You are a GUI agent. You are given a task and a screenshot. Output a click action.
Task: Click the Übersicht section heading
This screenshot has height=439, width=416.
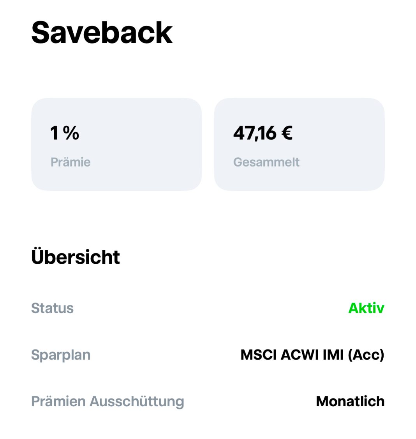coord(76,257)
